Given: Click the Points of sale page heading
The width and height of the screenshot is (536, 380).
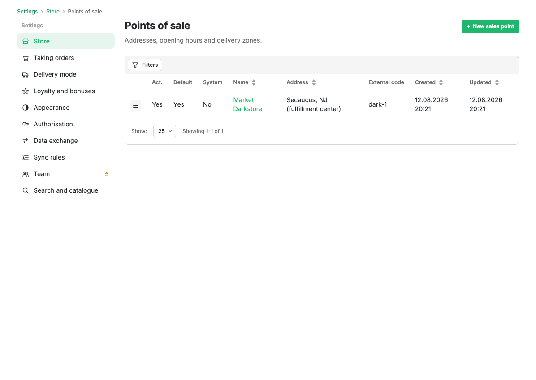Looking at the screenshot, I should point(157,26).
